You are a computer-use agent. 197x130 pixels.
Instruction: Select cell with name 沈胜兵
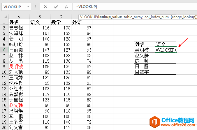tap(19, 83)
